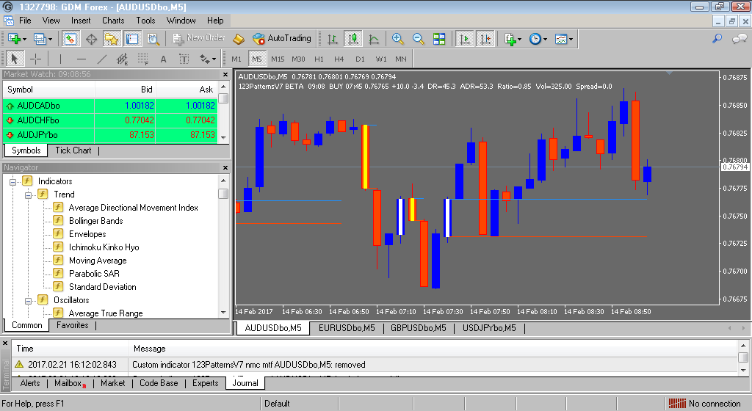Image resolution: width=752 pixels, height=411 pixels.
Task: Open the Tick Chart tab
Action: pyautogui.click(x=73, y=150)
